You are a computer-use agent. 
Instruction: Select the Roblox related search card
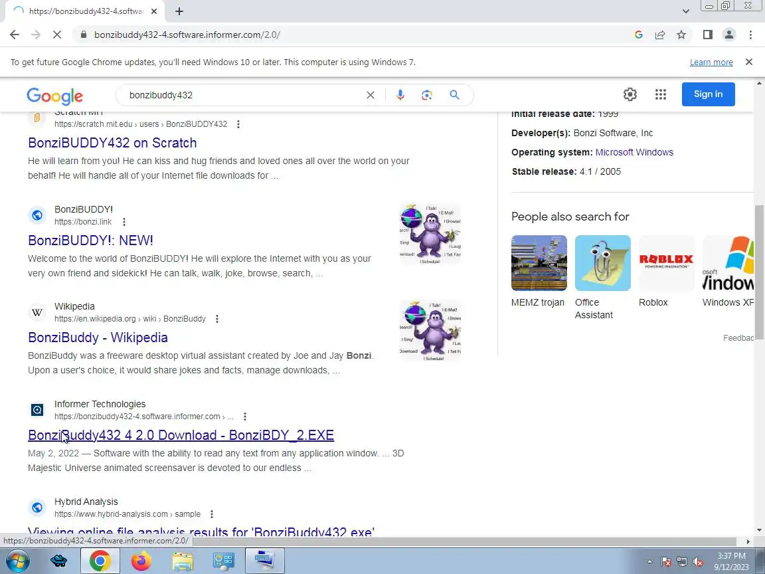[667, 272]
